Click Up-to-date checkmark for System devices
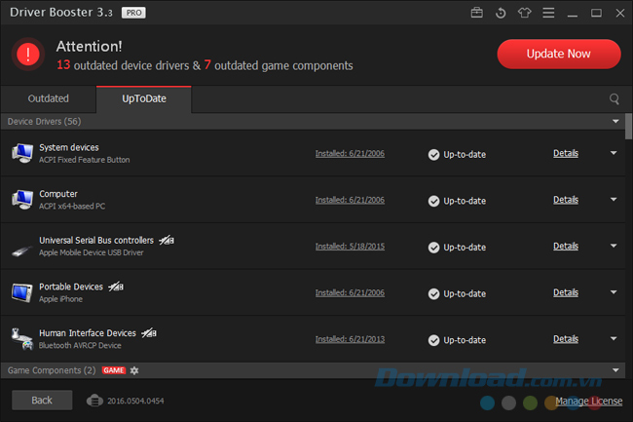Screen dimensions: 633x422 pyautogui.click(x=433, y=155)
